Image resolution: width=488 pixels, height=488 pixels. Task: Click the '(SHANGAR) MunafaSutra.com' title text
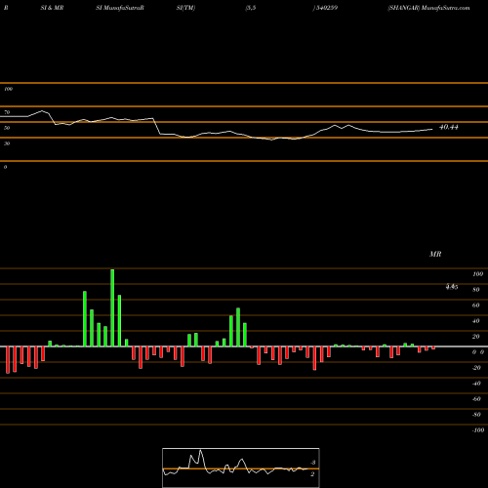428,8
